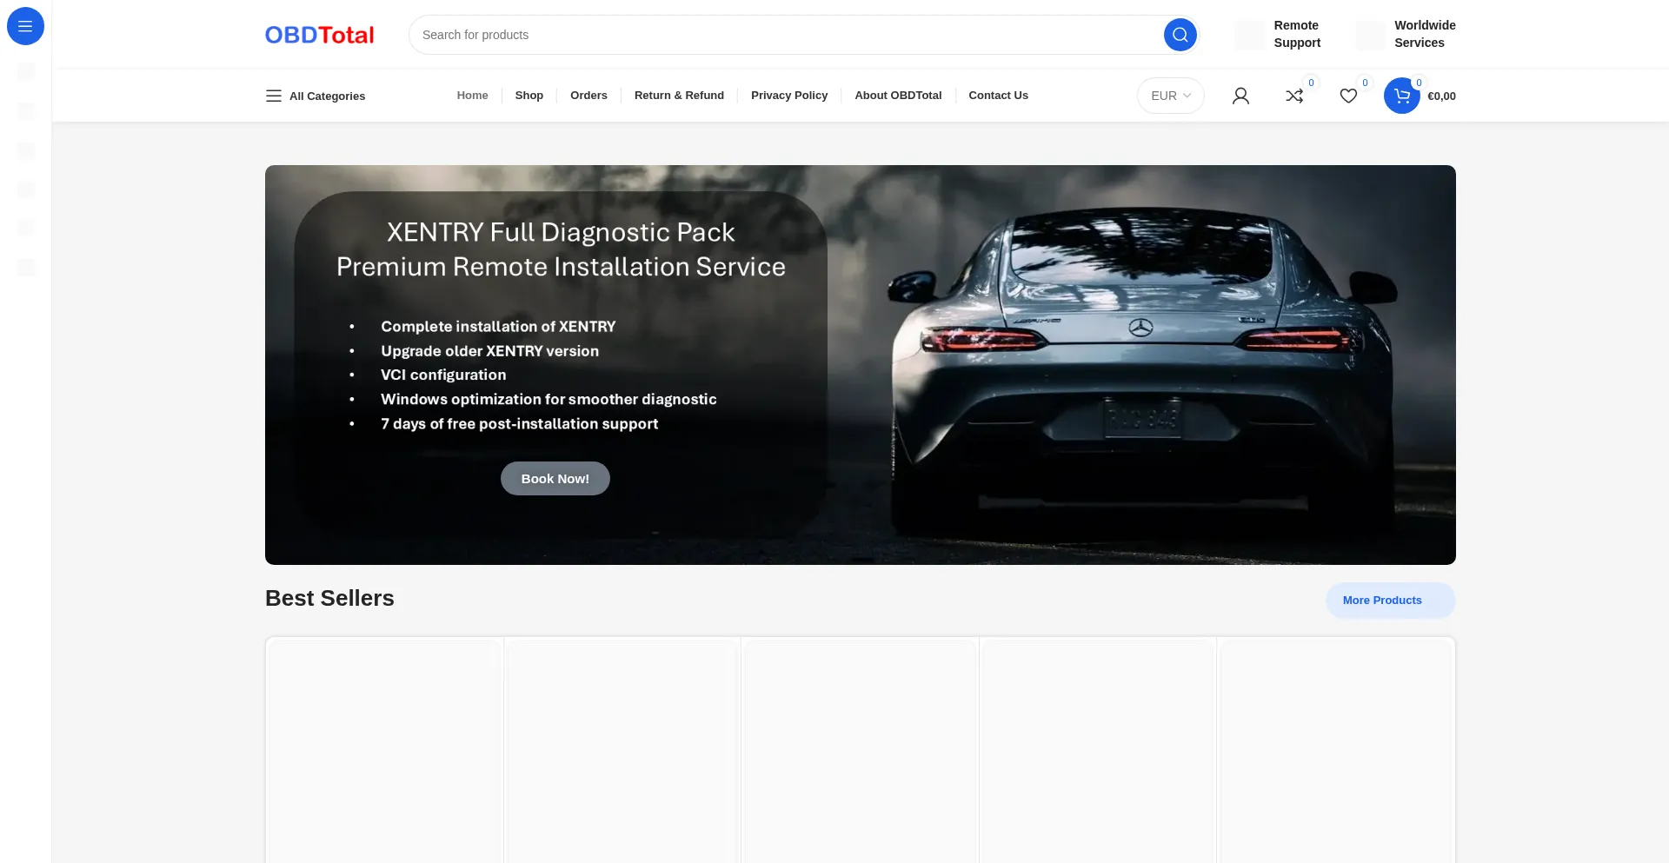Click the €0,00 cart total
The image size is (1669, 863).
tap(1441, 96)
